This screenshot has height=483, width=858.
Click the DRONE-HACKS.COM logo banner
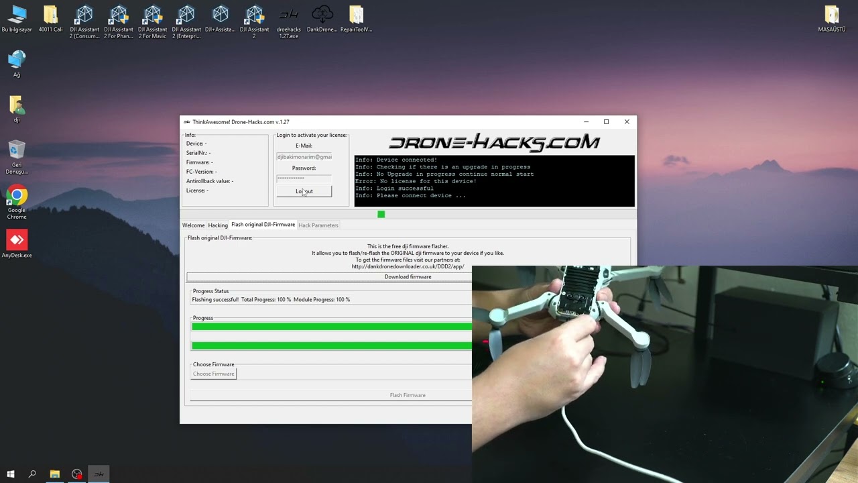pyautogui.click(x=494, y=142)
